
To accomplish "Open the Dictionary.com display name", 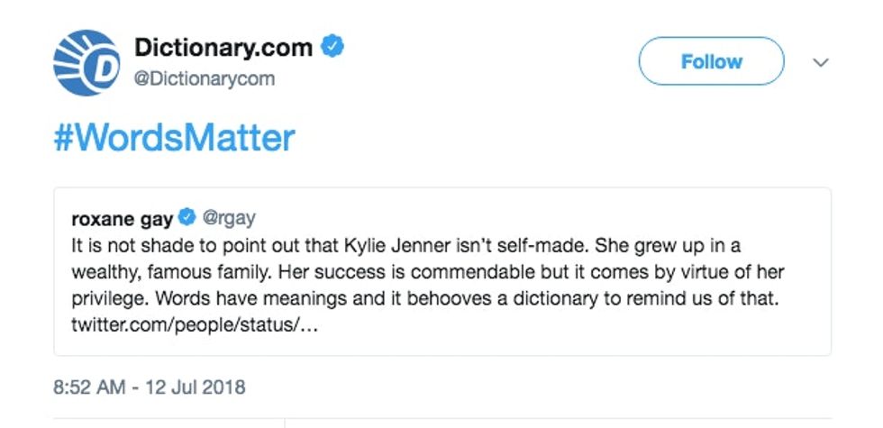I will [x=223, y=47].
